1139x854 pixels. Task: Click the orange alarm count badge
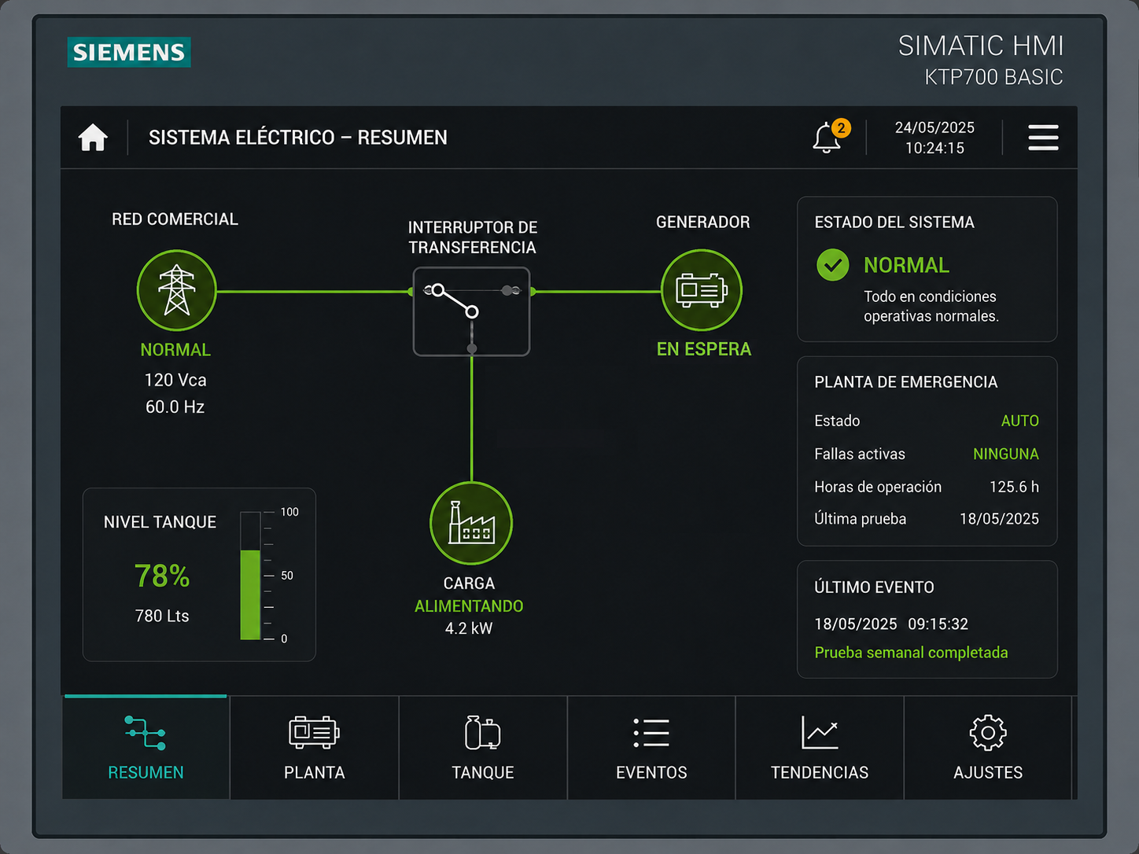pos(841,127)
